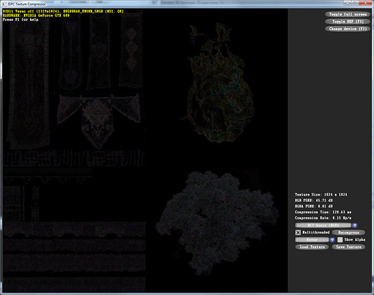Image resolution: width=374 pixels, height=295 pixels.
Task: Click the error view of the vine plant texture
Action: point(218,83)
